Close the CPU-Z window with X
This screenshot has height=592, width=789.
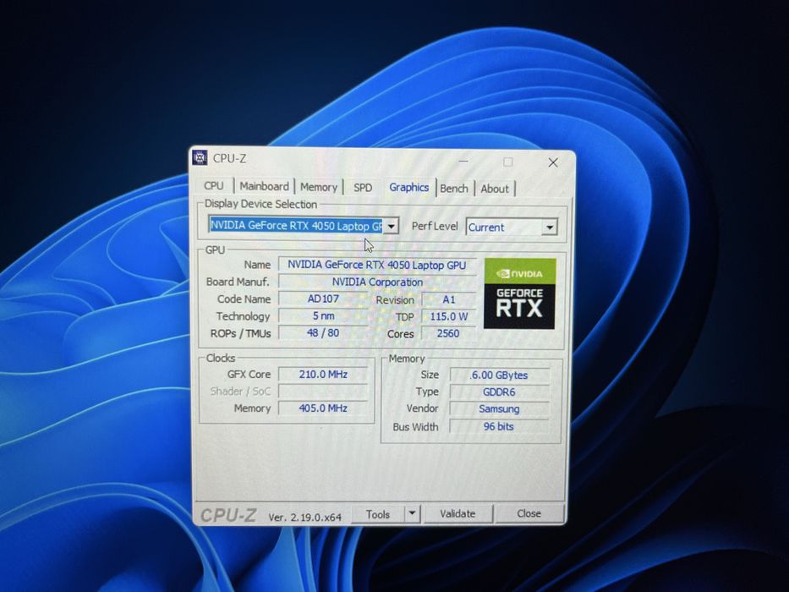[x=553, y=162]
